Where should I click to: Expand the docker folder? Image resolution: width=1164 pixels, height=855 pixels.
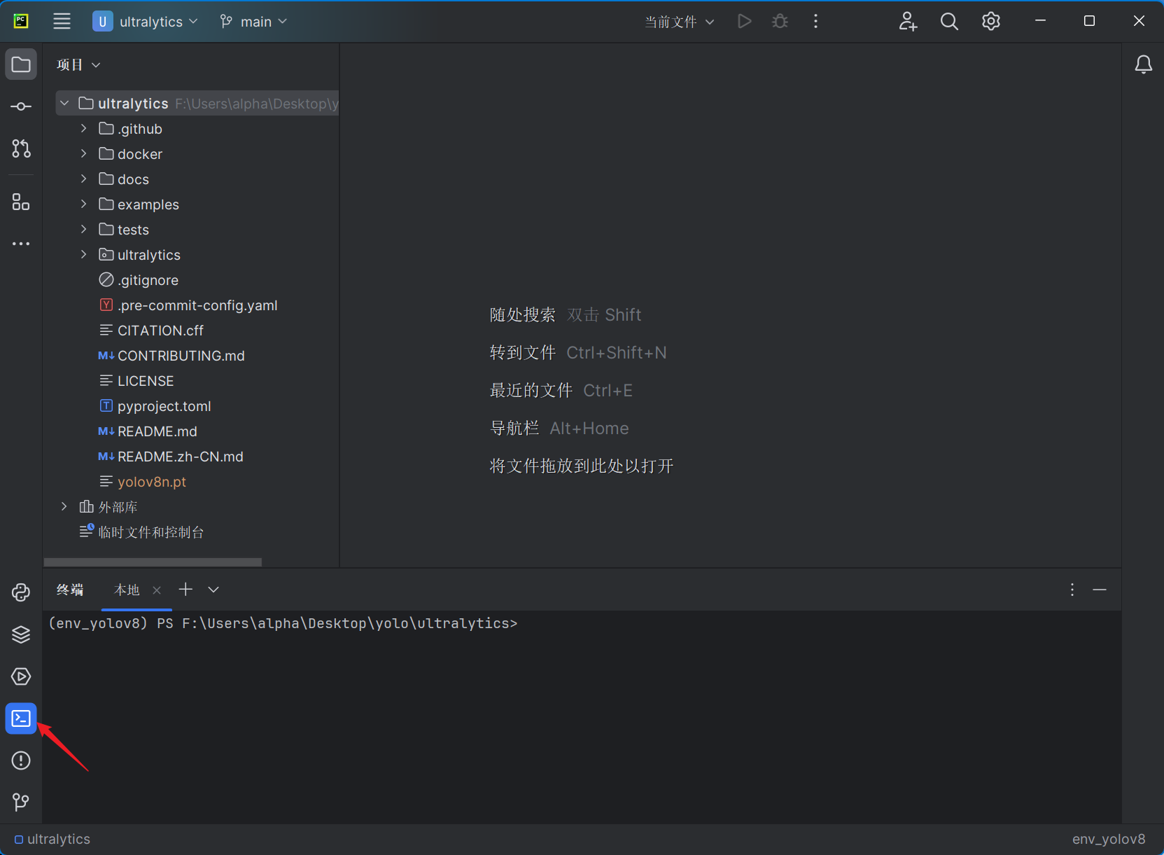click(x=84, y=154)
